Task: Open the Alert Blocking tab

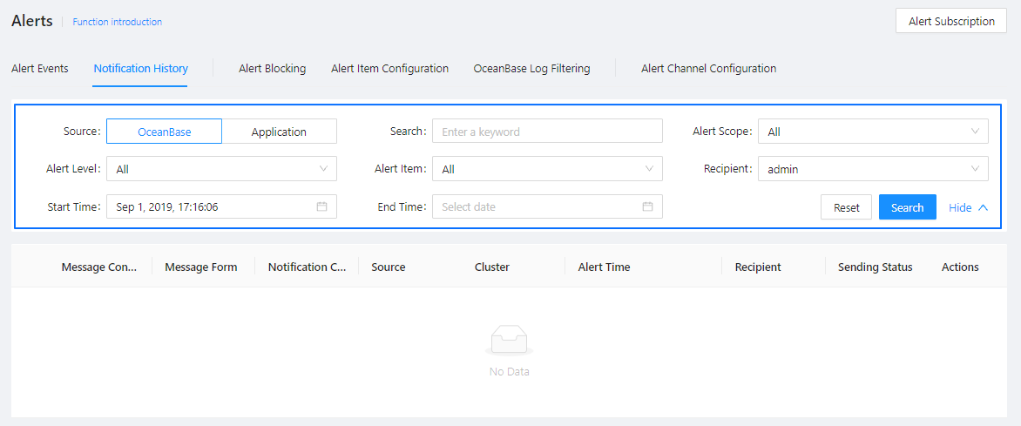Action: [273, 69]
